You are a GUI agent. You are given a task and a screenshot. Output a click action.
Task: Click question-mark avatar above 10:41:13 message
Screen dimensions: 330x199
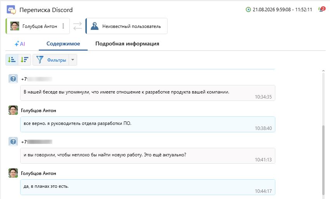coord(13,142)
